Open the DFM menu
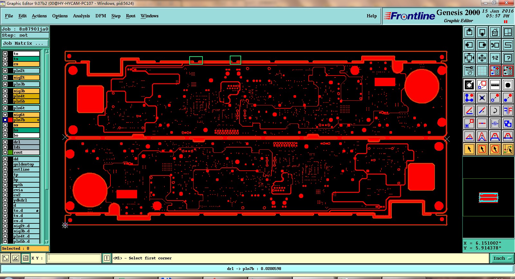Image resolution: width=515 pixels, height=279 pixels. pyautogui.click(x=101, y=16)
